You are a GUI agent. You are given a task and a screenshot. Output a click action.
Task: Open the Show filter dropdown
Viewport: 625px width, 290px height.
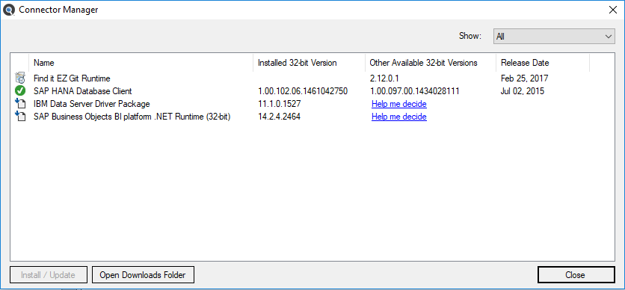pos(554,36)
